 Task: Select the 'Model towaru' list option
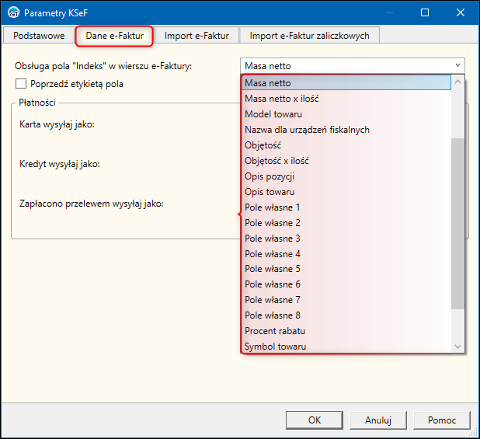click(x=346, y=114)
